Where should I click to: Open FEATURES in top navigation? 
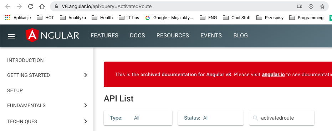click(104, 36)
